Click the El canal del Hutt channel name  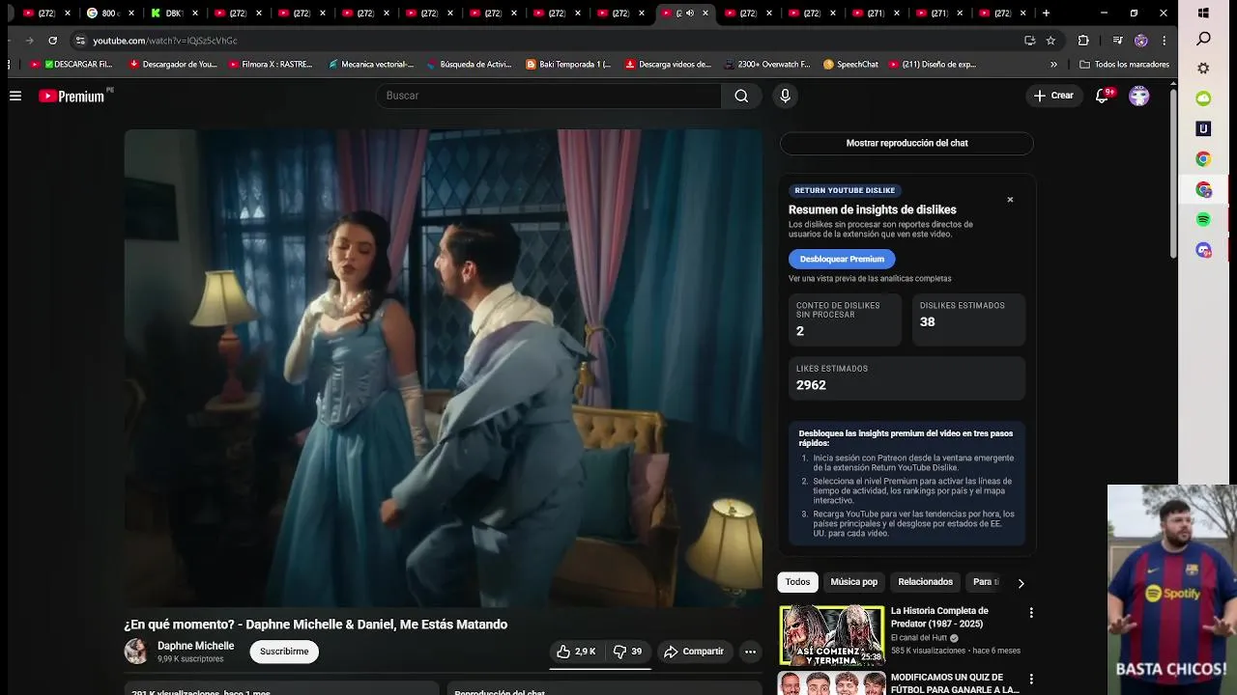[919, 638]
